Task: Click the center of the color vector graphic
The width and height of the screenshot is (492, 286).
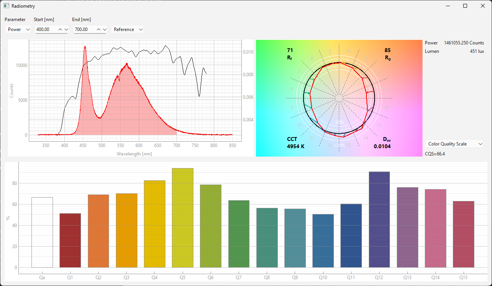Action: click(x=339, y=98)
